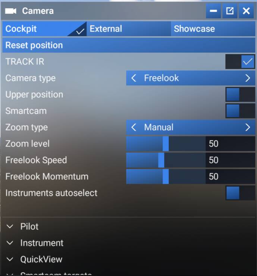Toggle the TRACK IR switch
This screenshot has height=276, width=257.
click(240, 62)
